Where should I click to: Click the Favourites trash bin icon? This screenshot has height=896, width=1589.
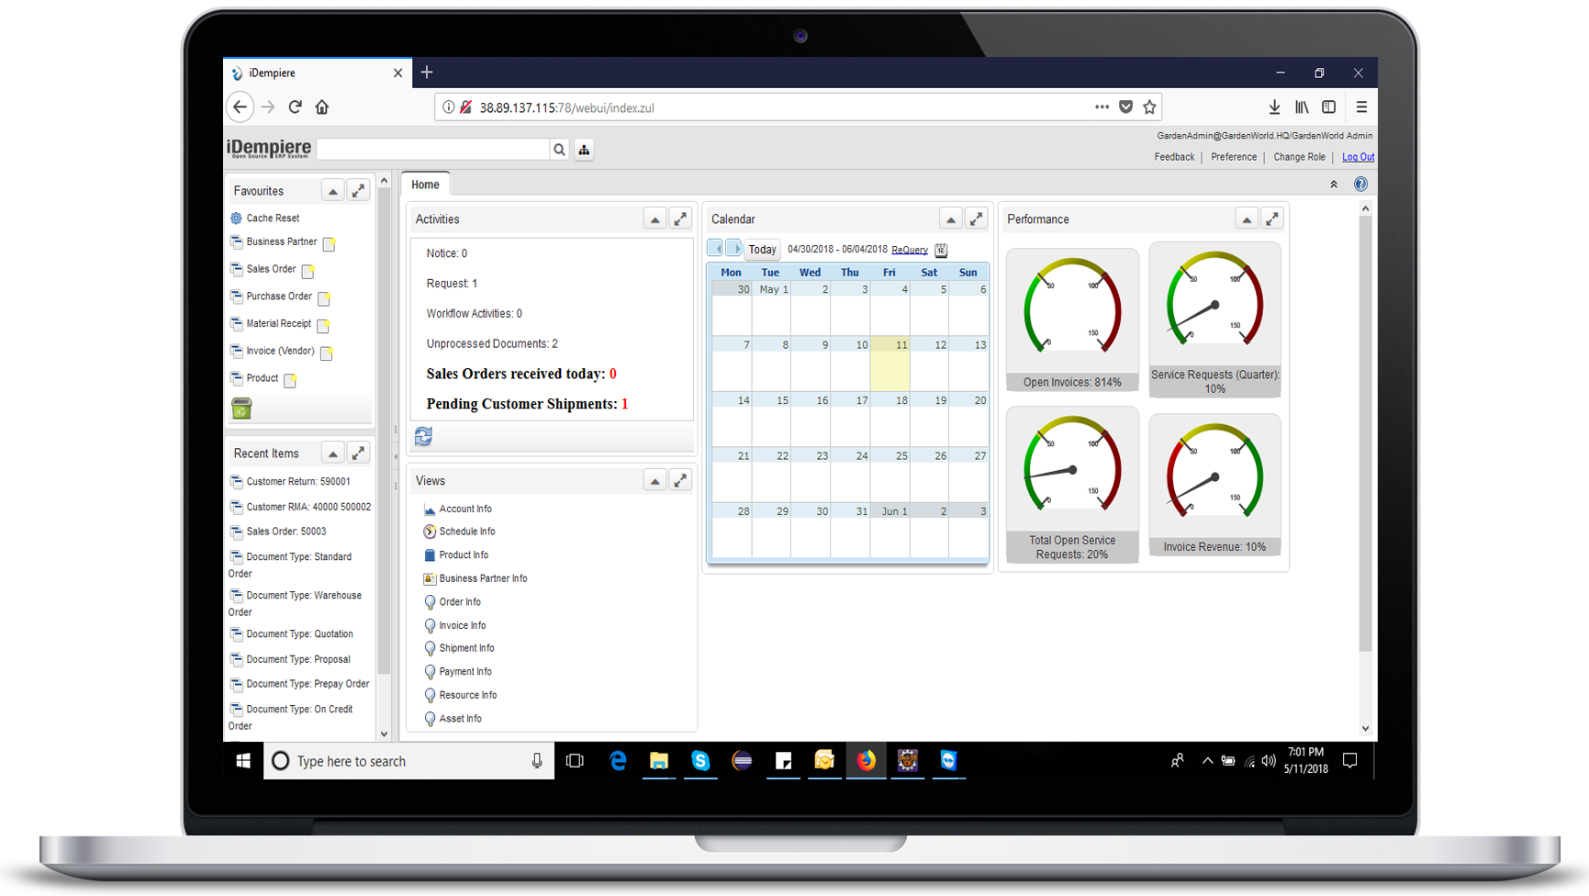[241, 409]
